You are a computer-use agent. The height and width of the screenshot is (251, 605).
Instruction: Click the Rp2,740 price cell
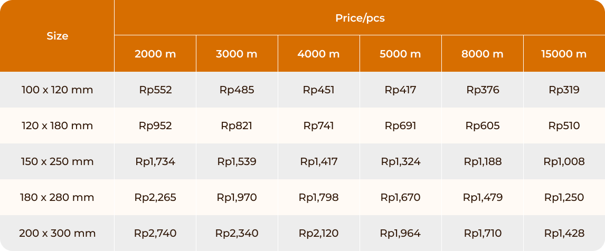tap(155, 233)
